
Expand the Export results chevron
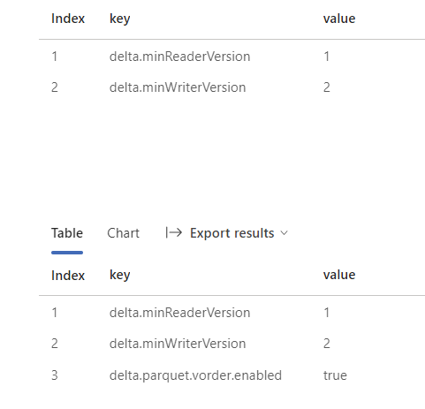[284, 233]
